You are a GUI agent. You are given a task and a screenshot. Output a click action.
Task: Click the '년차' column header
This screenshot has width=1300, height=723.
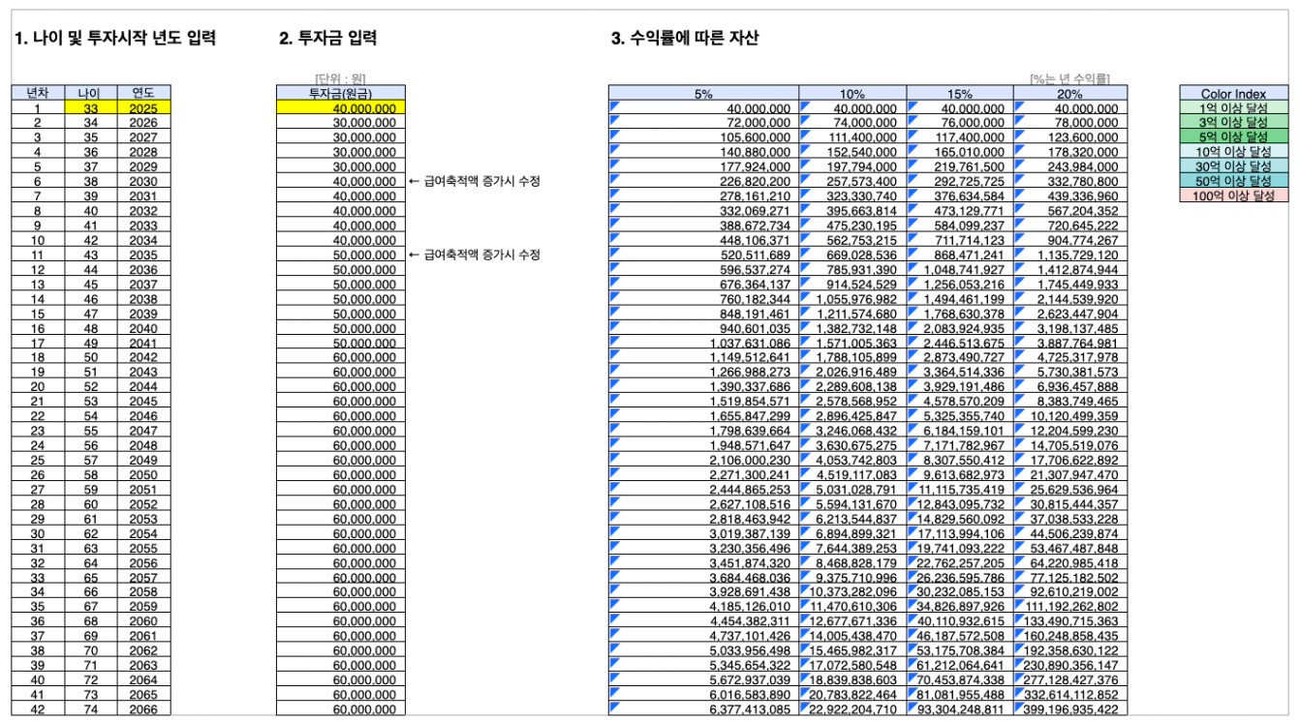(x=38, y=94)
